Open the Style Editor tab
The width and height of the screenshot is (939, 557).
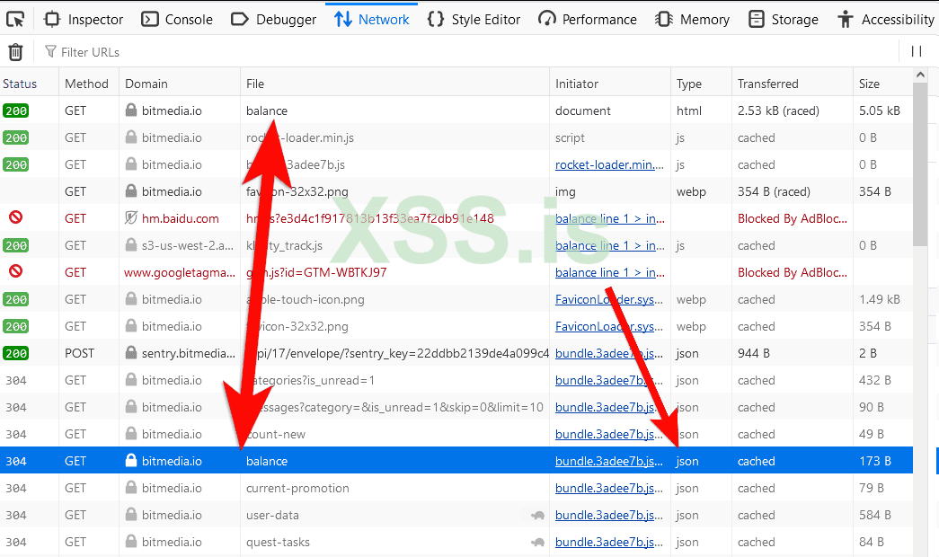click(474, 19)
